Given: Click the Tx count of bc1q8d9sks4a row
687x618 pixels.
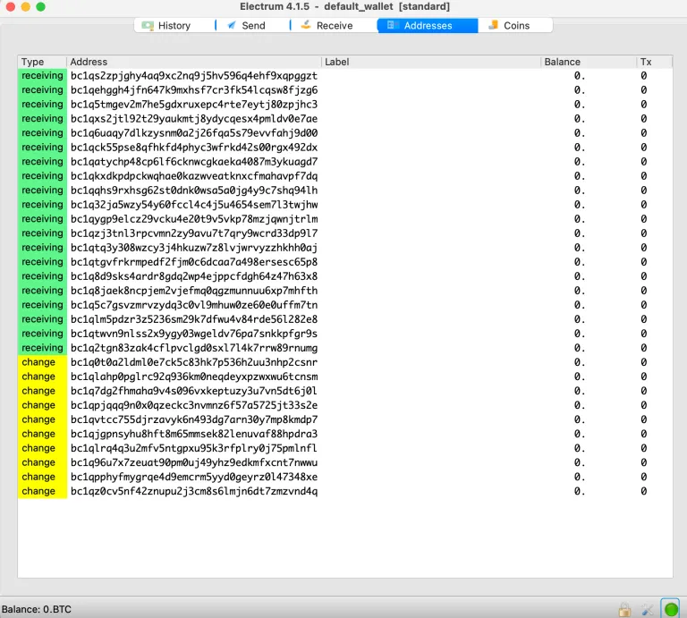Looking at the screenshot, I should pyautogui.click(x=644, y=276).
